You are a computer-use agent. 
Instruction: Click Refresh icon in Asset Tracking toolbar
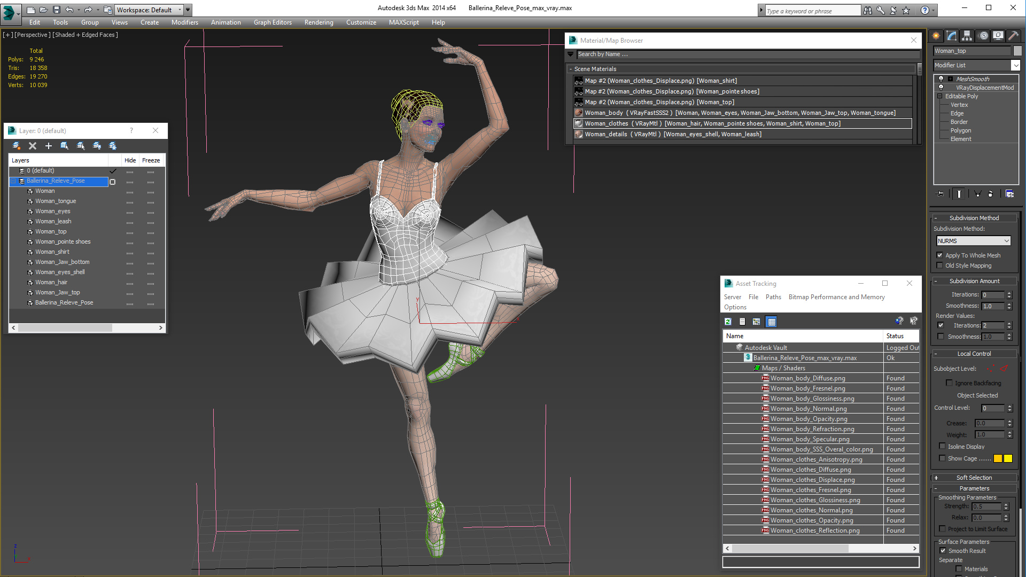pyautogui.click(x=728, y=322)
